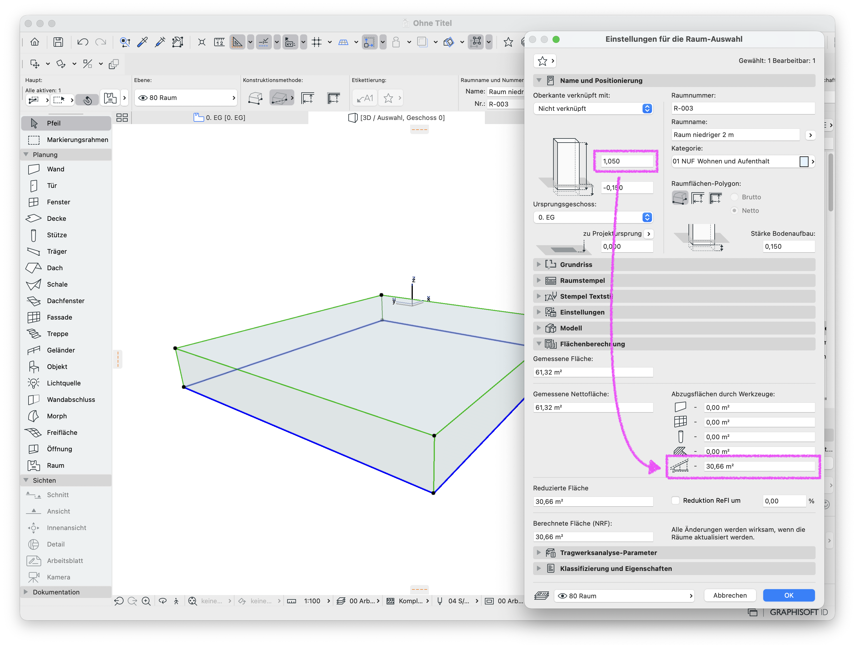Toggle layer eye icon in Ebene field
The width and height of the screenshot is (855, 645).
click(143, 98)
